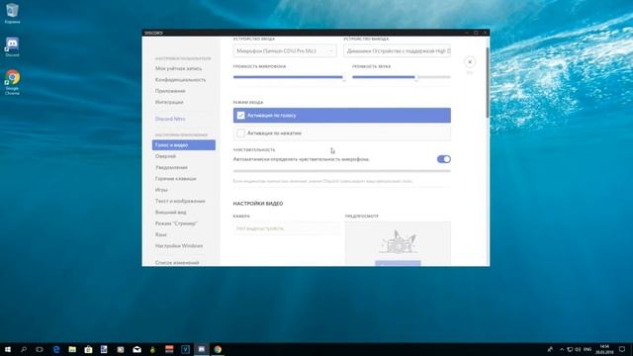Open the network icon in the system tray
This screenshot has width=633, height=356.
tap(570, 349)
